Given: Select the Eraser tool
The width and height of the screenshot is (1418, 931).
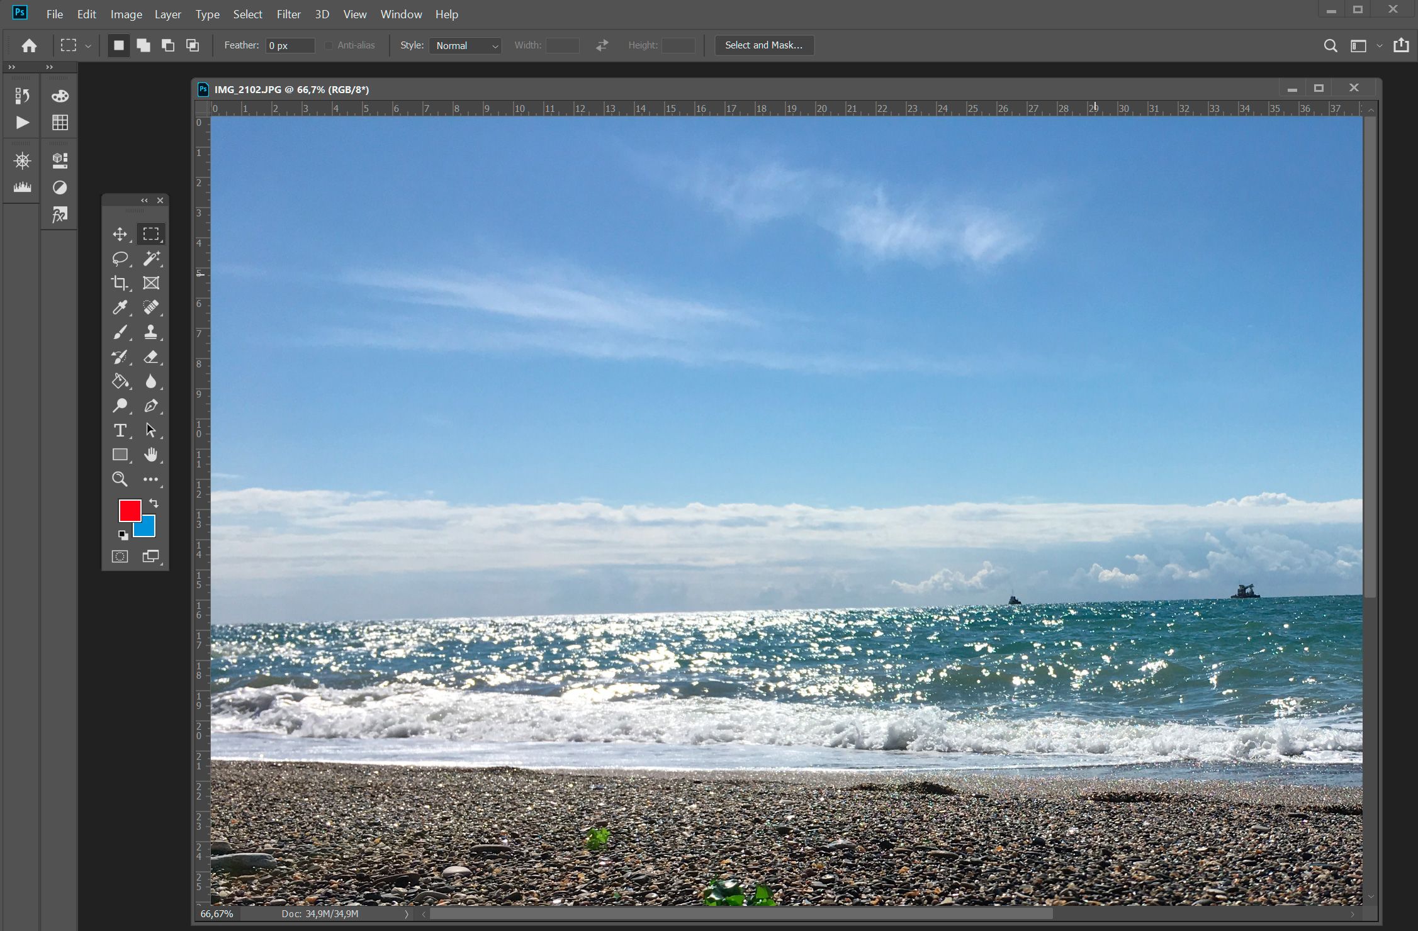Looking at the screenshot, I should pos(150,357).
